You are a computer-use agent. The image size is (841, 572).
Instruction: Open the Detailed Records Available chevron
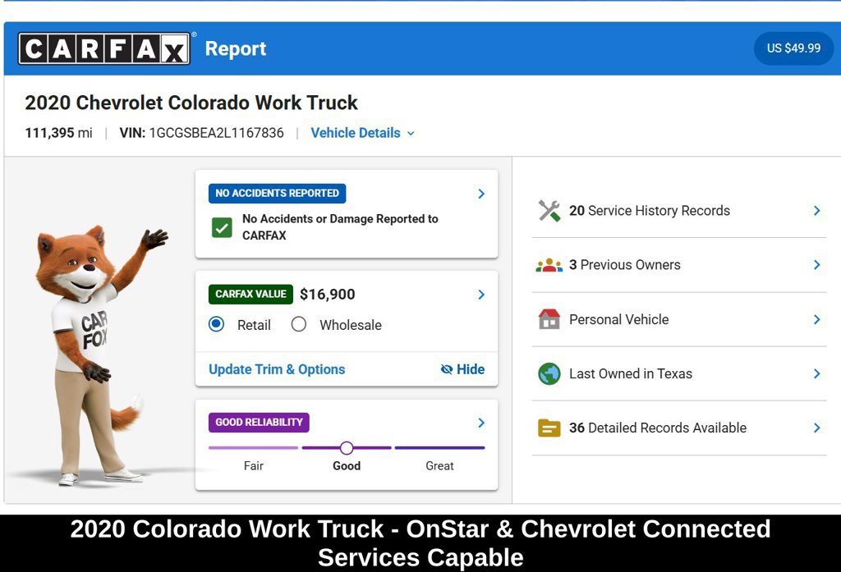click(817, 428)
